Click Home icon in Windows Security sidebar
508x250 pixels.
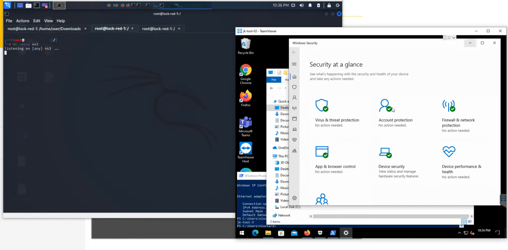(294, 77)
